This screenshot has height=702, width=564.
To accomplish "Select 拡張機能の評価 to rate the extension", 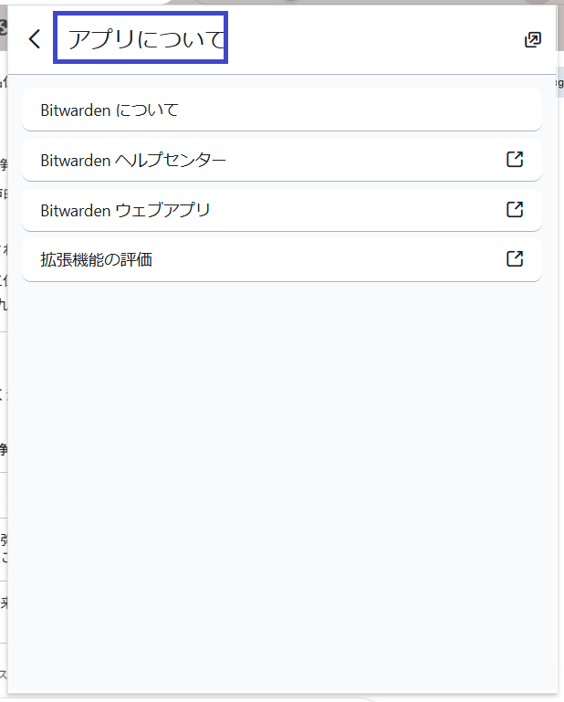I will 97,260.
